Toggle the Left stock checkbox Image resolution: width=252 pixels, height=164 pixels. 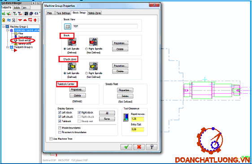click(x=60, y=112)
